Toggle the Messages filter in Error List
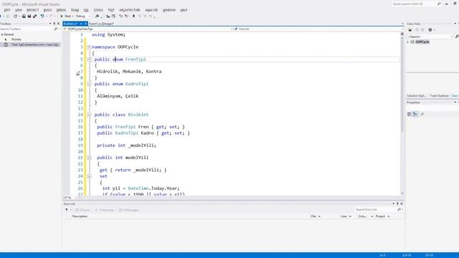 click(x=129, y=210)
